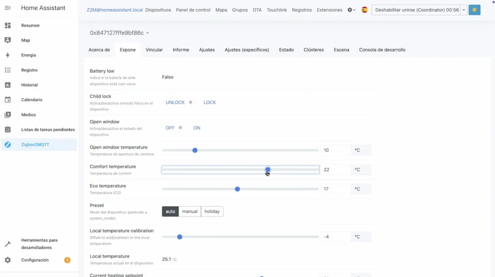The height and width of the screenshot is (277, 495).
Task: Switch to the Acerca de tab
Action: pyautogui.click(x=99, y=50)
